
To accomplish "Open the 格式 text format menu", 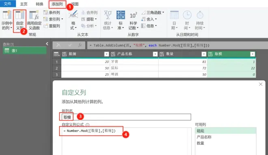I will tap(73, 20).
